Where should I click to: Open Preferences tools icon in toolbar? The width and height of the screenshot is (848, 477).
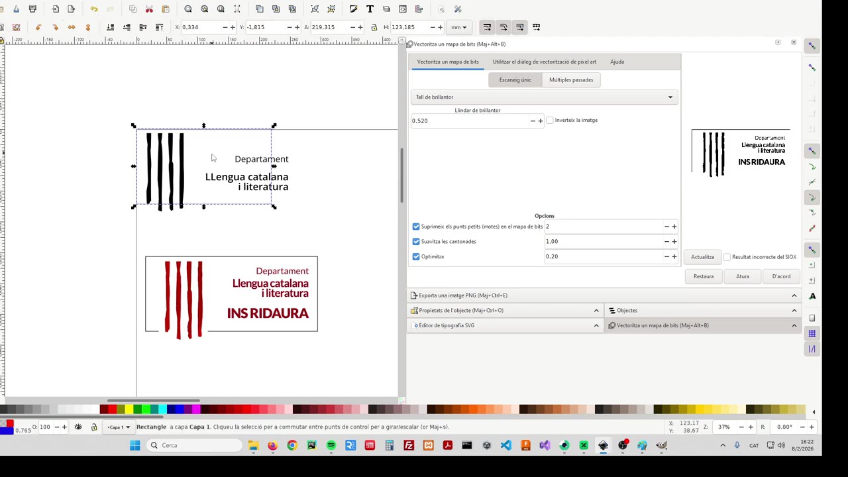tap(458, 9)
